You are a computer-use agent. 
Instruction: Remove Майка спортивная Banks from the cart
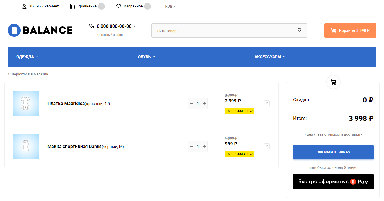pyautogui.click(x=267, y=146)
